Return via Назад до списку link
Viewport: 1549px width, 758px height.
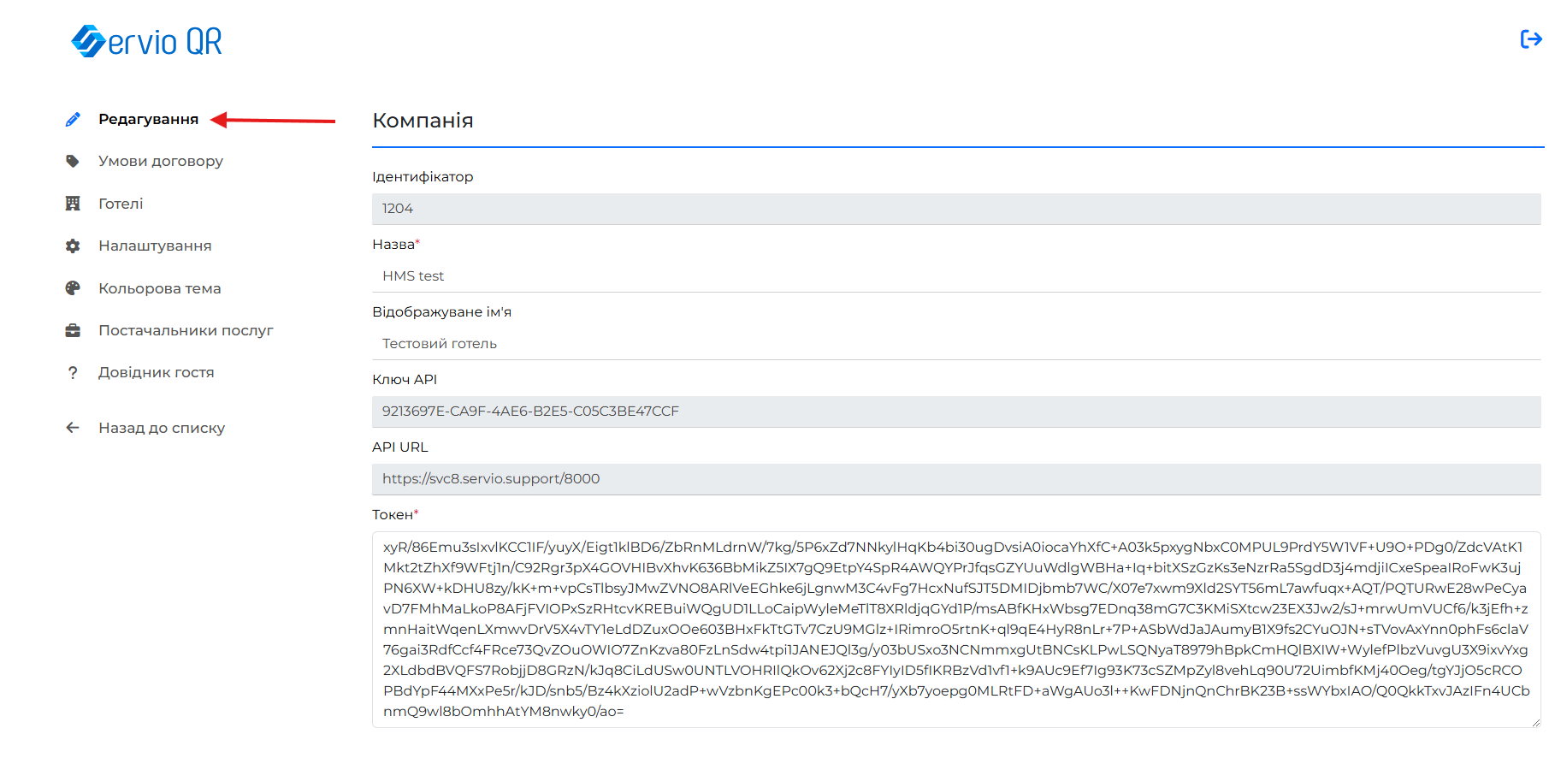pyautogui.click(x=162, y=428)
